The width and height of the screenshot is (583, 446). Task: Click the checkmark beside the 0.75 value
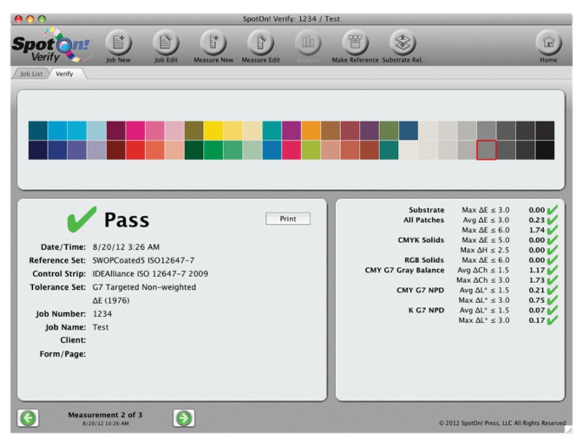point(553,300)
